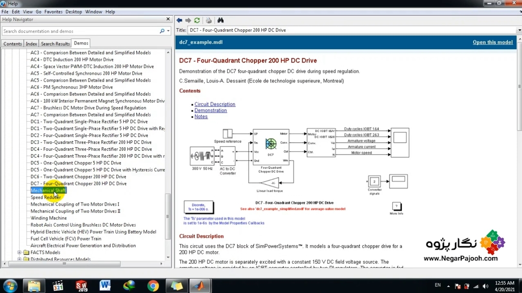
Task: Click the 'Open this model' link
Action: point(492,42)
